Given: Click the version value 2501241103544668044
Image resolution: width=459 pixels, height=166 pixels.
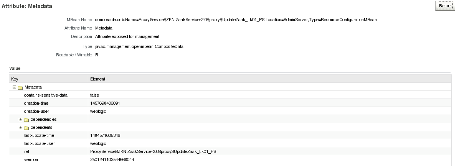Looking at the screenshot, I should pos(112,159).
